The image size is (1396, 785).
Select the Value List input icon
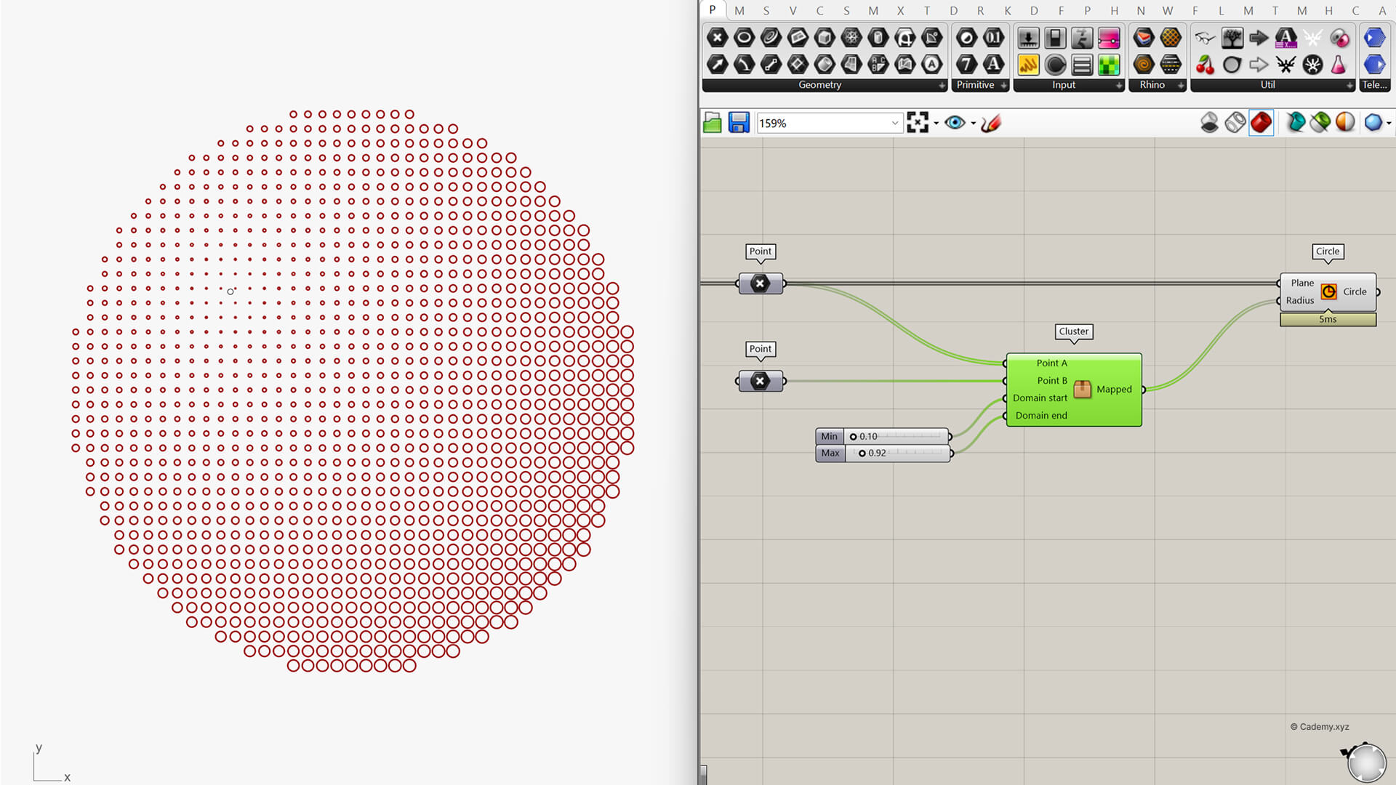pyautogui.click(x=1082, y=65)
